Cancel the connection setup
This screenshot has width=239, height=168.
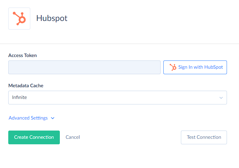coord(73,137)
